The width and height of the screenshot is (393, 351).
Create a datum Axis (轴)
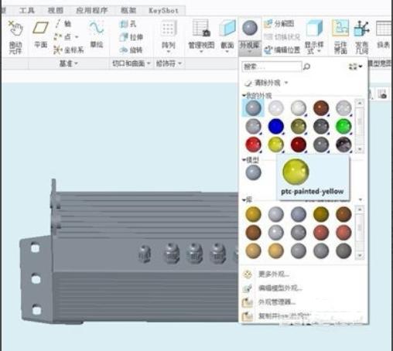[x=63, y=24]
